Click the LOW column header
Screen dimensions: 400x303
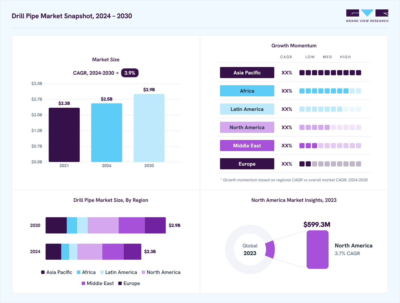pyautogui.click(x=310, y=57)
